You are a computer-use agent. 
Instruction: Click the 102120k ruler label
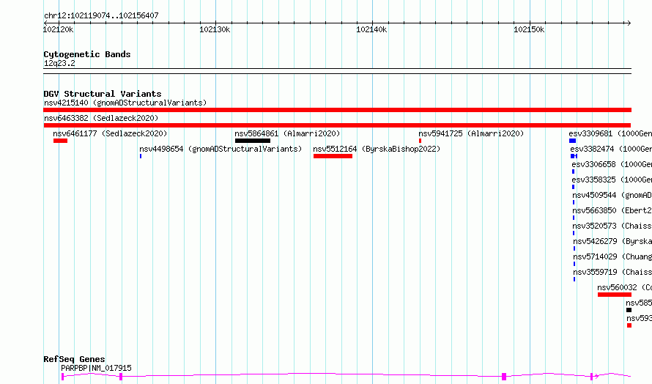[58, 29]
